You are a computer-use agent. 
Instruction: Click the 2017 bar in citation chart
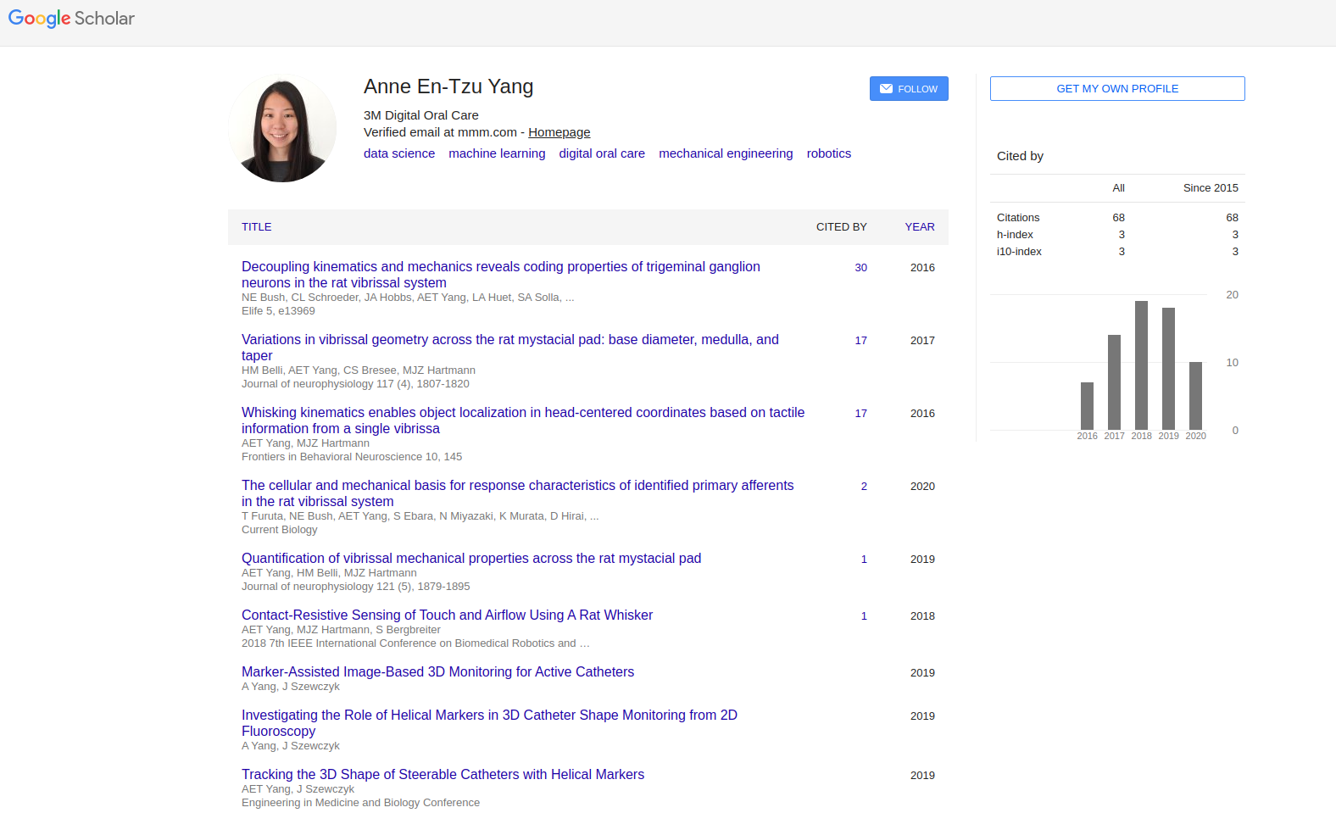click(1114, 382)
